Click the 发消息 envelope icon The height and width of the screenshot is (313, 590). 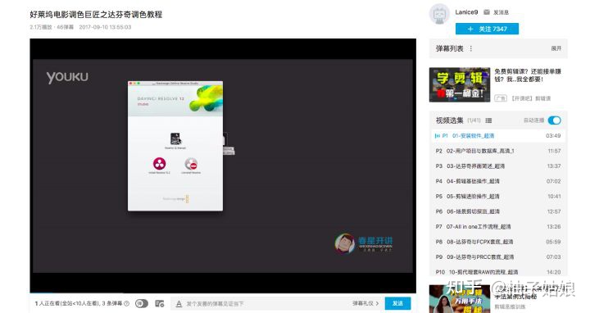pos(487,12)
